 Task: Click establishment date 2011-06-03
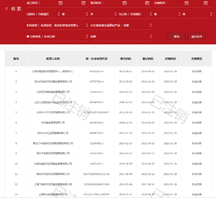coord(126,113)
